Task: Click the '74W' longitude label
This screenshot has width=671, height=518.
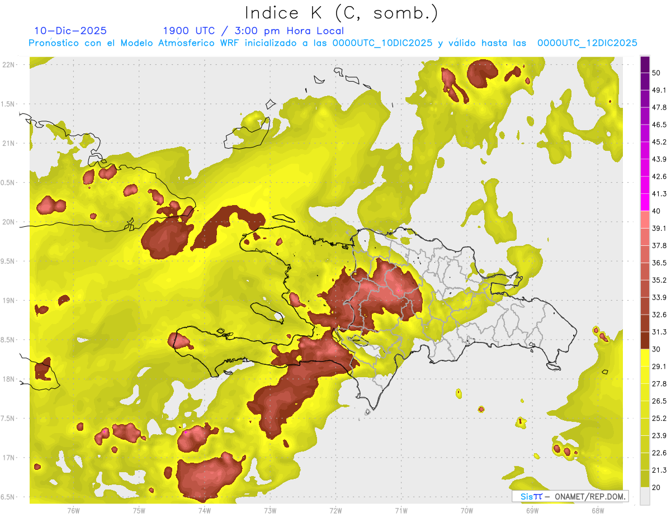Action: point(204,510)
